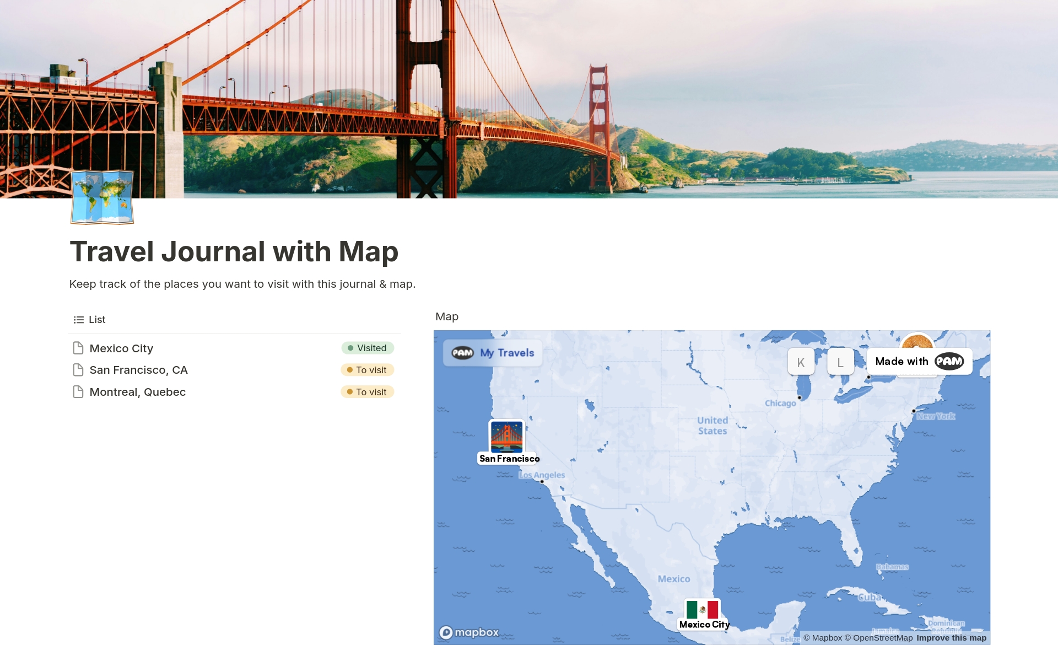Image resolution: width=1058 pixels, height=661 pixels.
Task: Switch to the List view tab
Action: 97,319
